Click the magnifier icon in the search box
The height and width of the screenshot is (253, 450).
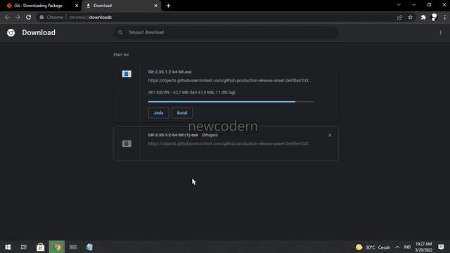[x=120, y=32]
